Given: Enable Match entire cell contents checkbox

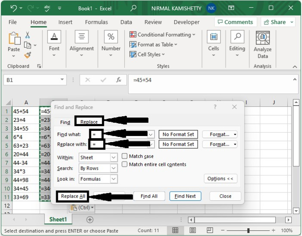Looking at the screenshot, I should click(x=125, y=165).
